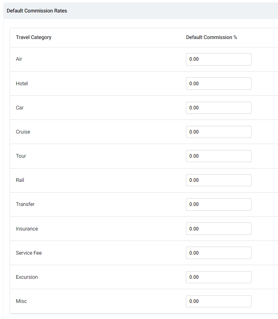Edit the Tour default commission field
The height and width of the screenshot is (319, 278).
tap(218, 156)
